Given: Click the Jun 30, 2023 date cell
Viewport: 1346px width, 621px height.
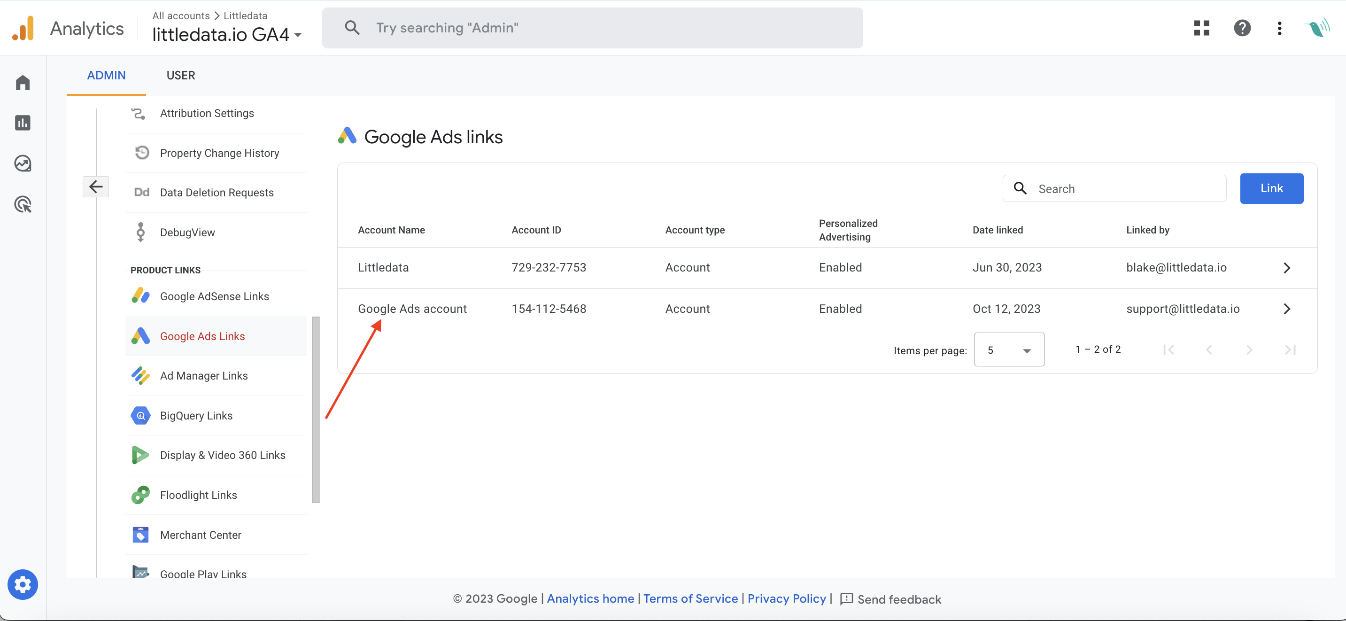Looking at the screenshot, I should click(1007, 268).
